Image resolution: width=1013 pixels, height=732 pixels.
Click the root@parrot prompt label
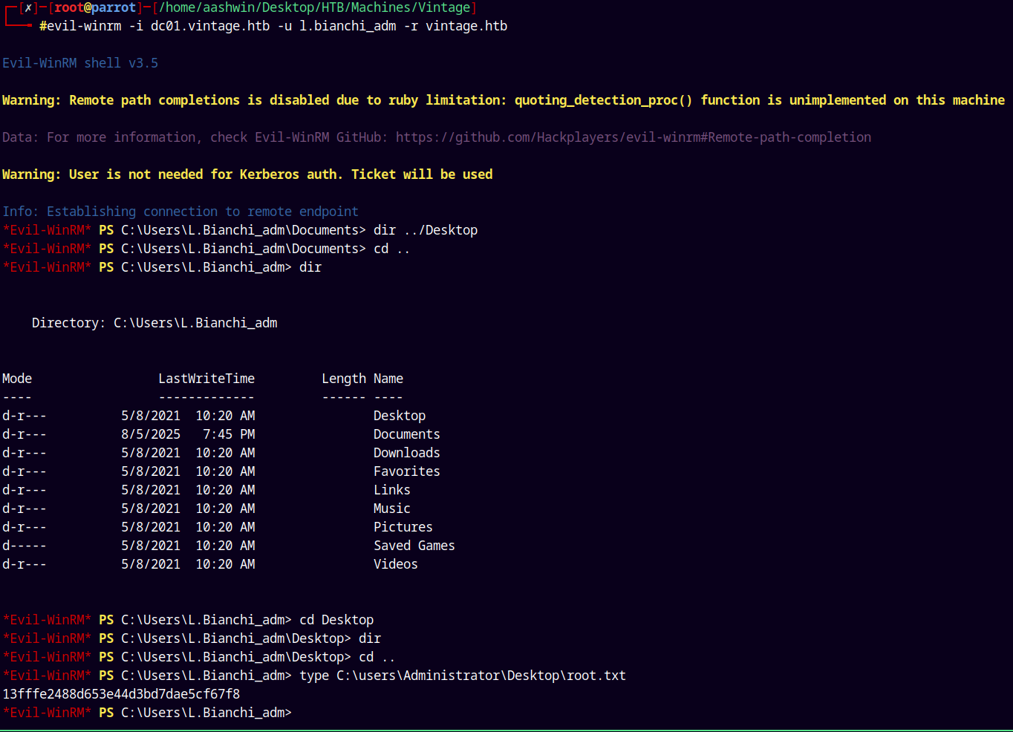(95, 7)
